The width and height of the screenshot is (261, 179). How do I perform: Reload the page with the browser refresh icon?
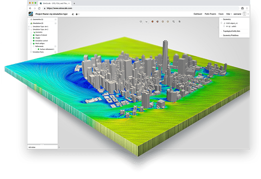point(40,8)
